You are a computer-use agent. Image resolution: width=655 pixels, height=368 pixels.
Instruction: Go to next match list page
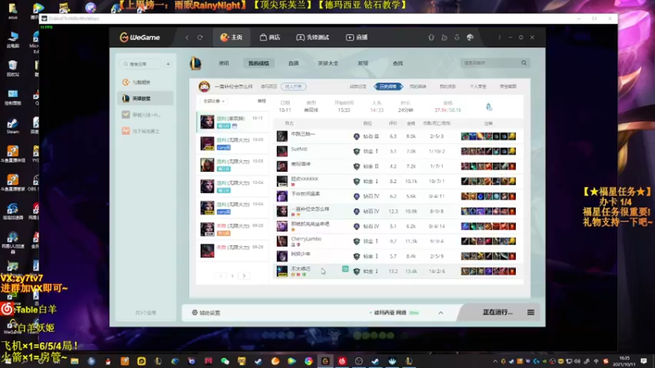pos(244,276)
